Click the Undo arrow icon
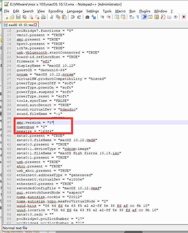 coord(72,17)
